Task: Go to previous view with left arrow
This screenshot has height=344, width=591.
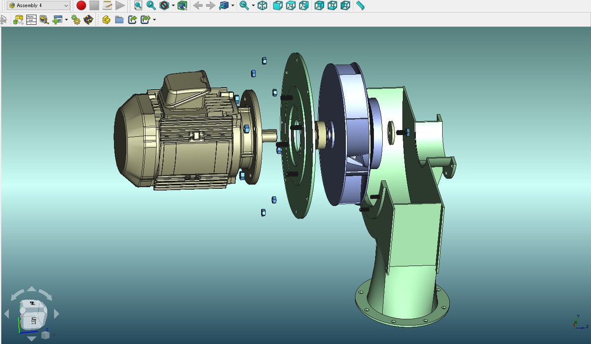Action: [x=197, y=5]
